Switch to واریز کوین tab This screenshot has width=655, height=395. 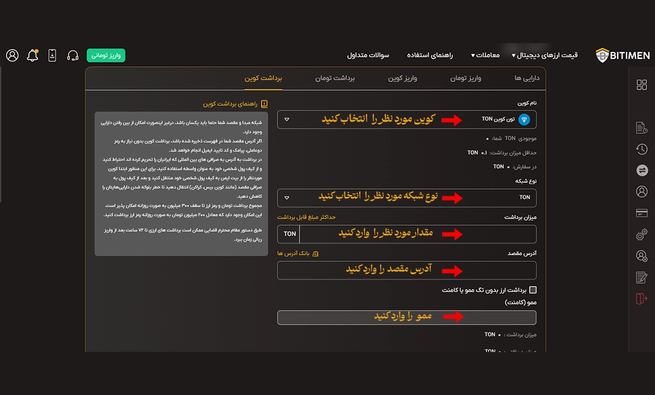click(x=402, y=78)
